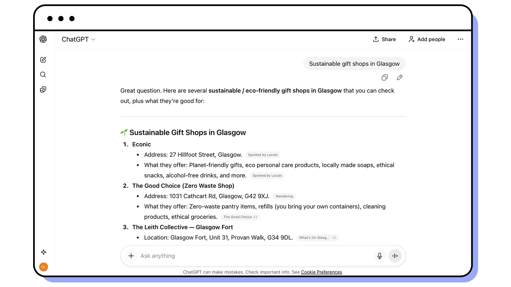Screen dimensions: 511x287
Task: Copy the prompt using the copy icon
Action: coord(384,77)
